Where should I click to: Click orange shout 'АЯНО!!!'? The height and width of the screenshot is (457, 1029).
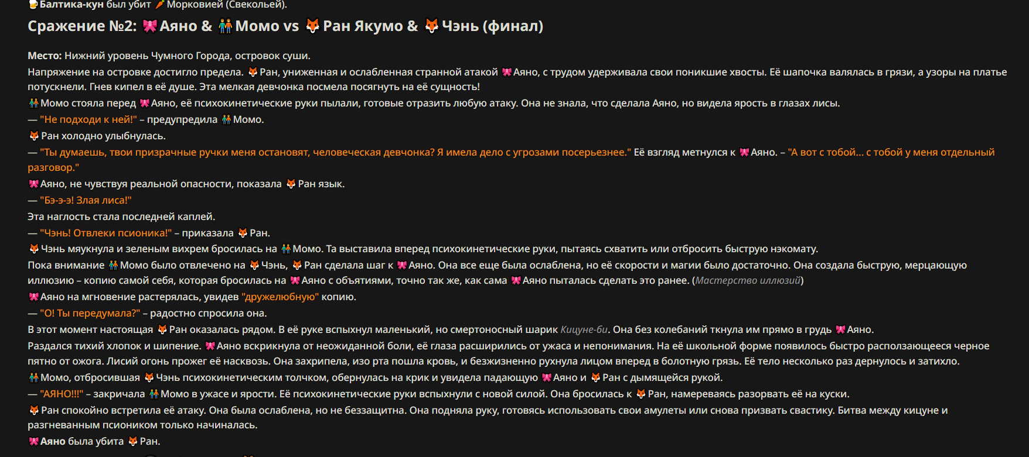[62, 394]
